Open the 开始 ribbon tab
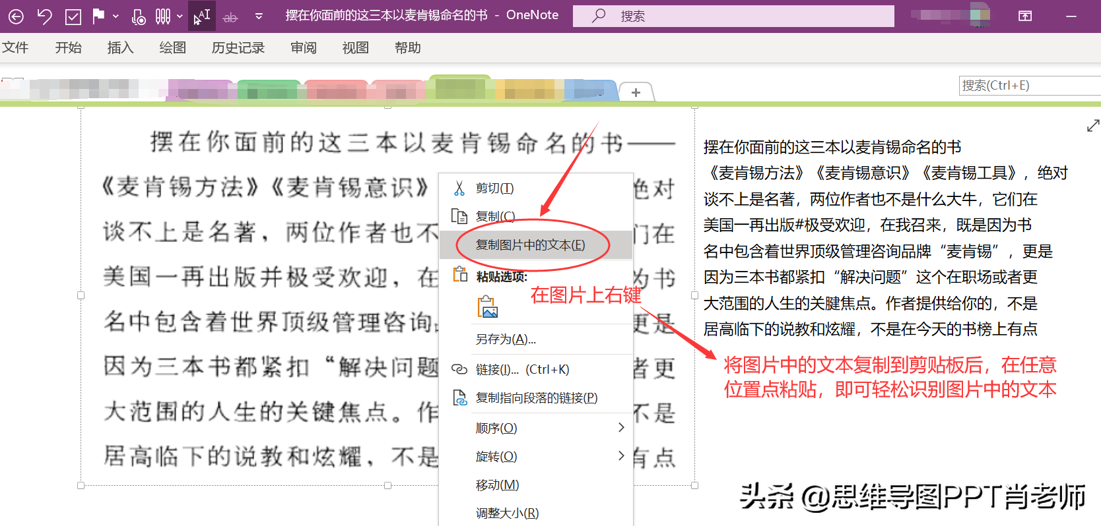Image resolution: width=1101 pixels, height=526 pixels. pos(68,47)
